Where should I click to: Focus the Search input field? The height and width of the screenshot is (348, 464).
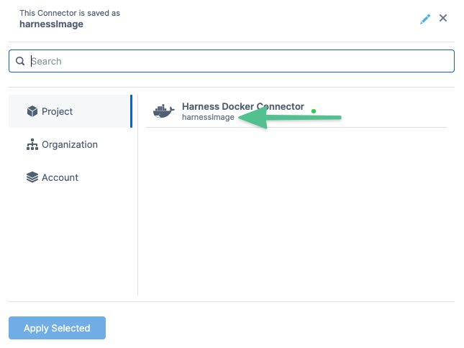pos(232,61)
